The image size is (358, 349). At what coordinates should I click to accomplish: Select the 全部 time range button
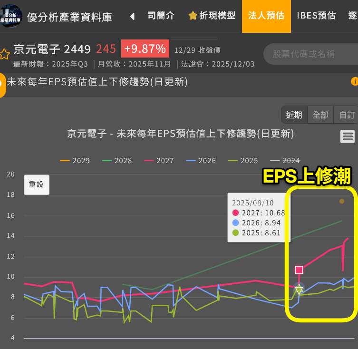[x=321, y=115]
